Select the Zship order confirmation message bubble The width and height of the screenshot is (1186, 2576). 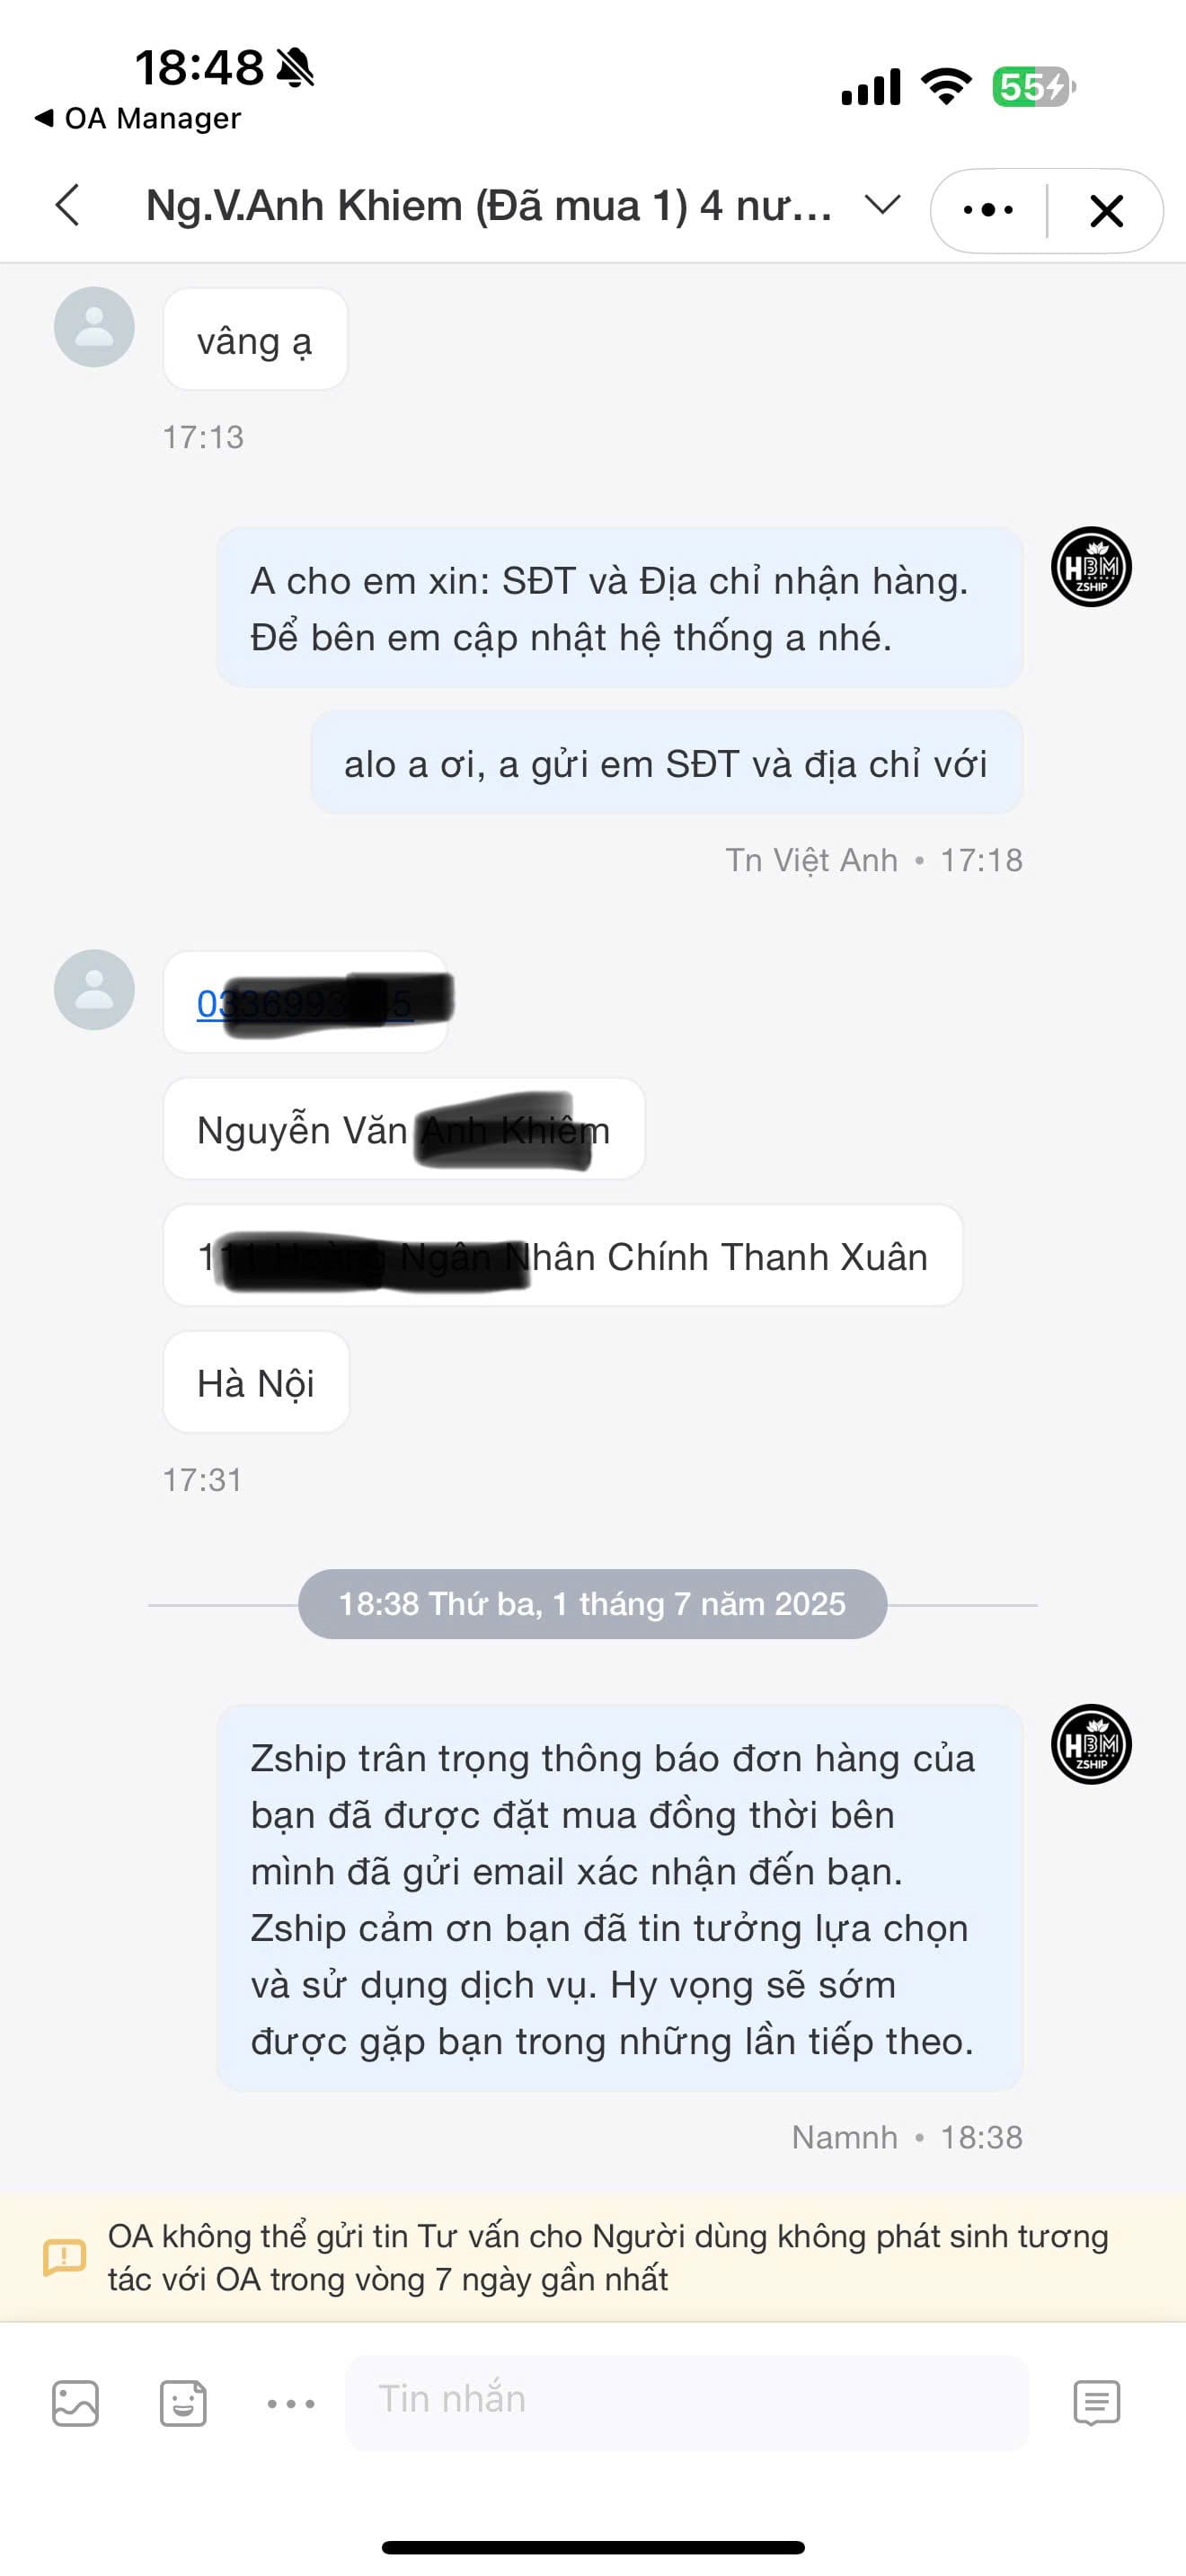620,1898
